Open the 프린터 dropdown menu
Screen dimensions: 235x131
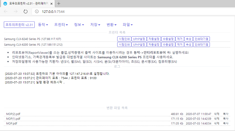click(61, 25)
